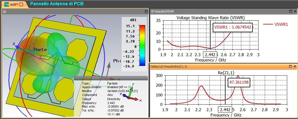Close the Re(Z1,1) results window

pos(295,66)
